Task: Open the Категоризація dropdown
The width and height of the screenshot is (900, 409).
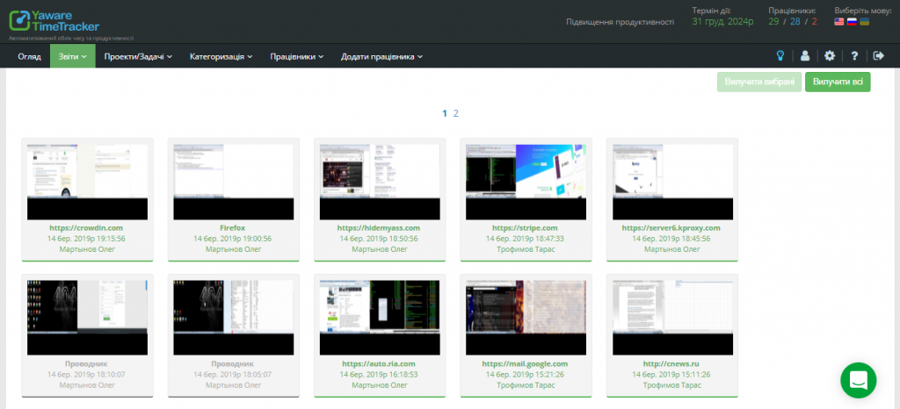Action: point(221,56)
